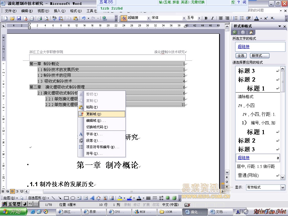Image resolution: width=288 pixels, height=216 pixels.
Task: Select the Oval drawing tool
Action: 73,198
